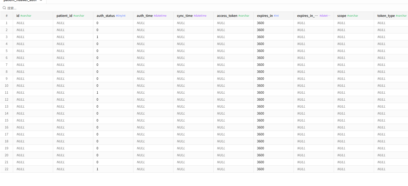This screenshot has width=408, height=186.
Task: Click the token_type column header
Action: [391, 16]
